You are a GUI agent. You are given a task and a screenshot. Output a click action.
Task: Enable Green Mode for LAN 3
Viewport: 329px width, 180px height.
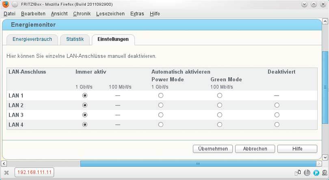pyautogui.click(x=220, y=115)
